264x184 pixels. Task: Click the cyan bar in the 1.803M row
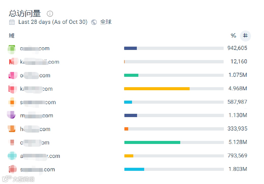click(x=134, y=169)
